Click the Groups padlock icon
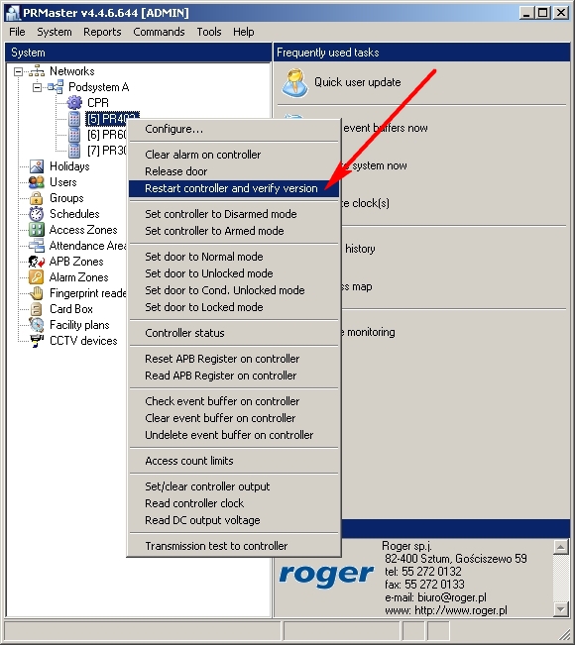 37,198
